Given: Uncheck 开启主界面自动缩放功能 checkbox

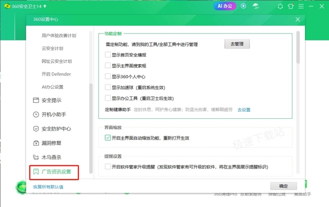Looking at the screenshot, I should (x=107, y=137).
